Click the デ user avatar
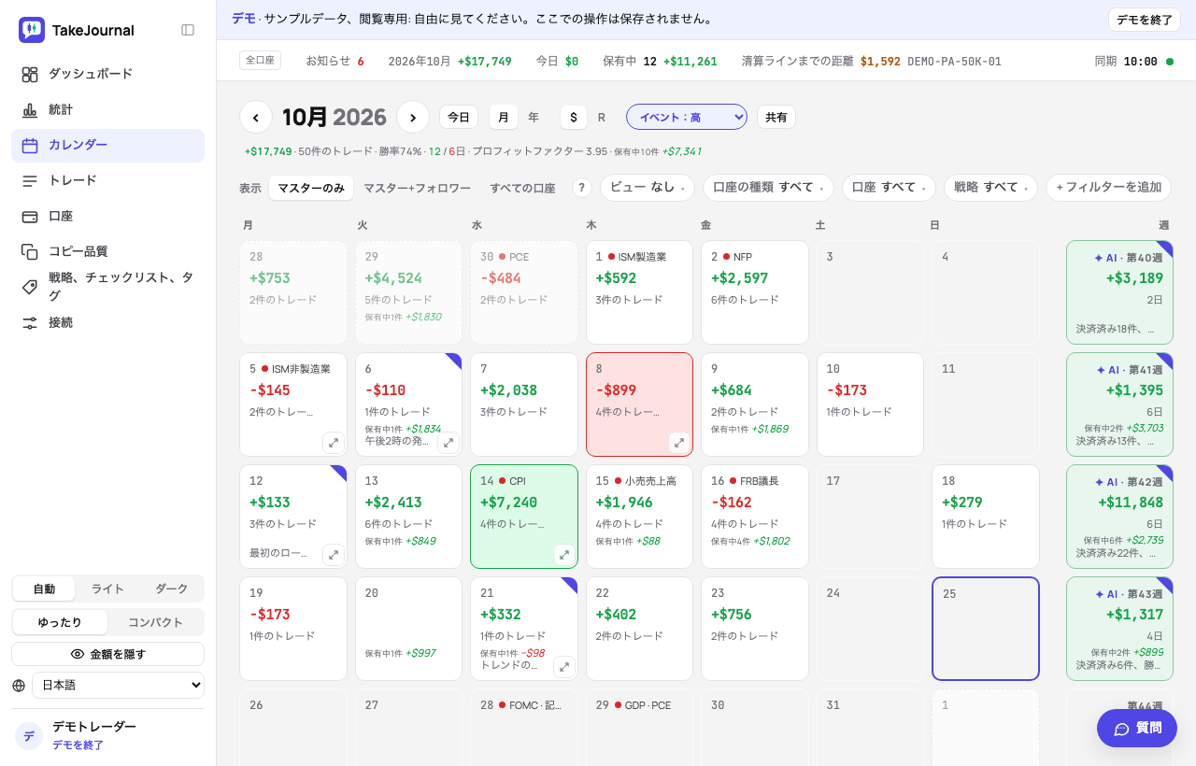 29,736
